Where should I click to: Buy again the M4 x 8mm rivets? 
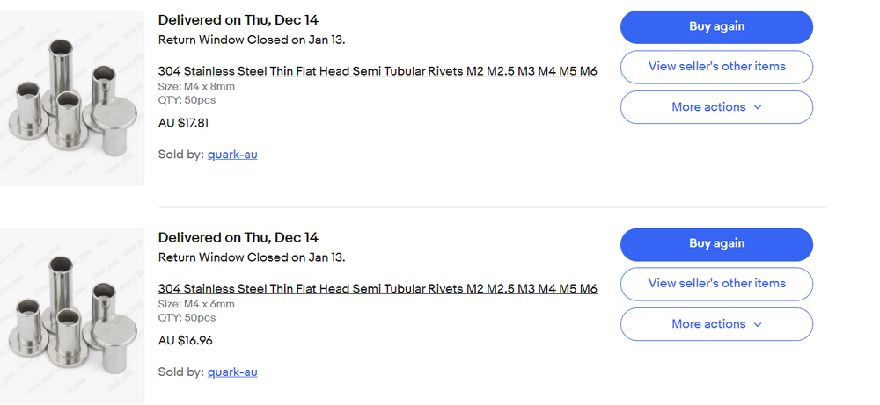pyautogui.click(x=716, y=27)
